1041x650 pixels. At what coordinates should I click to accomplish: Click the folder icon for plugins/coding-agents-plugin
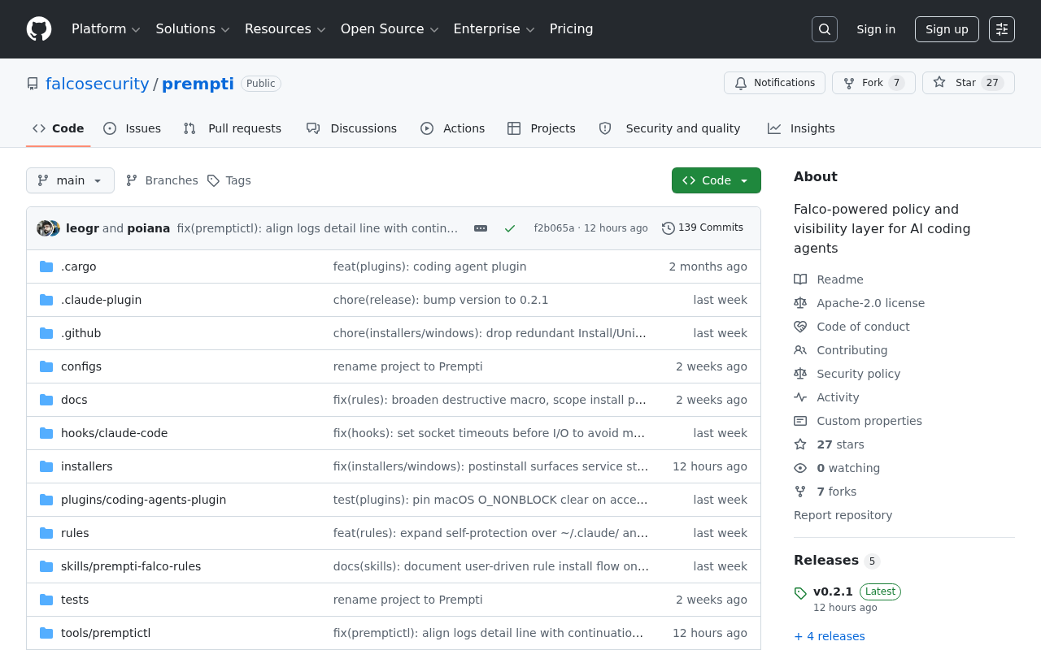[x=46, y=500]
